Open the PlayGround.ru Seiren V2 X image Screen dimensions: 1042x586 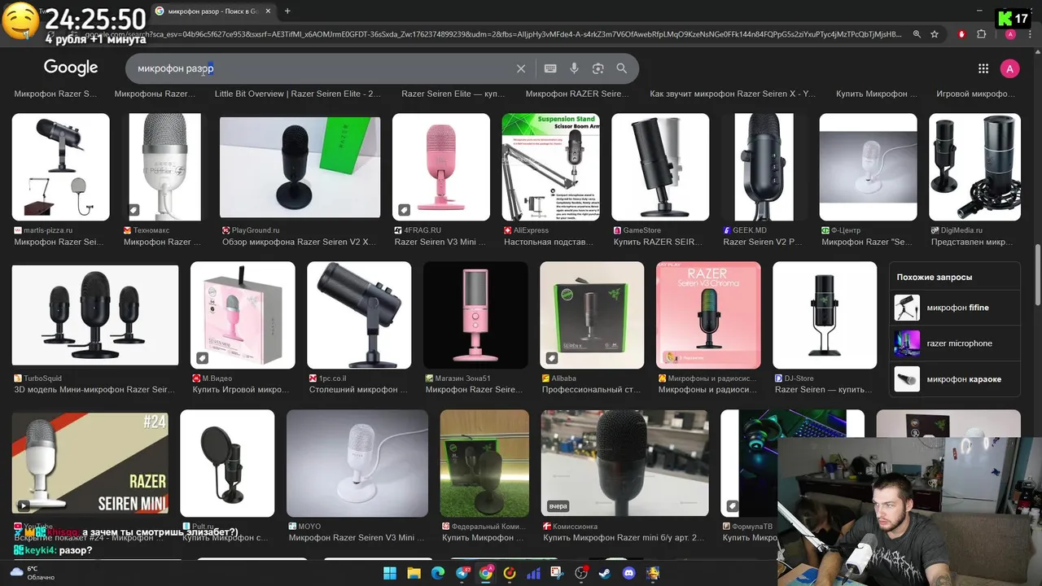300,167
